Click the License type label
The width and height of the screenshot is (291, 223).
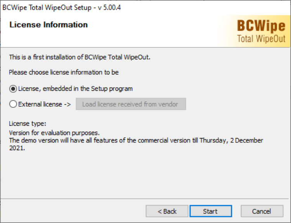click(28, 124)
